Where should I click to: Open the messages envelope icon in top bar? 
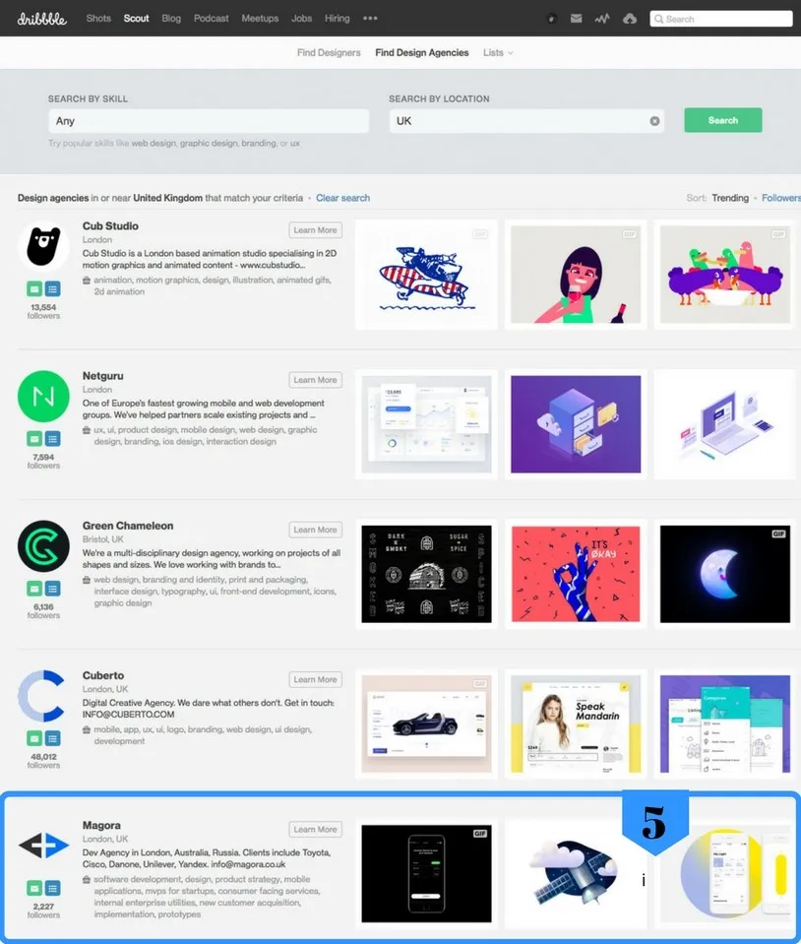tap(576, 19)
